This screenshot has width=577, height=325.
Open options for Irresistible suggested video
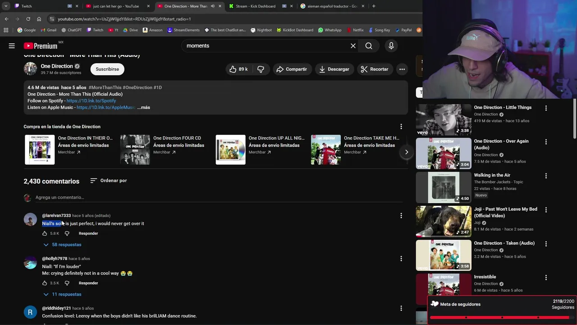(546, 278)
